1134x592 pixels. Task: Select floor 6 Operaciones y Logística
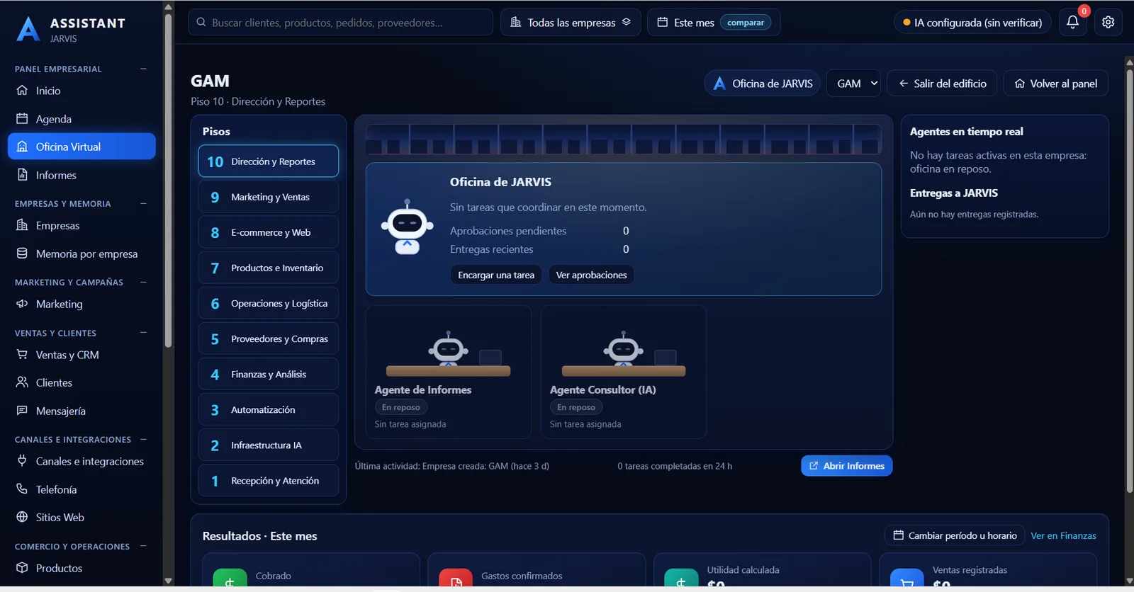[269, 303]
